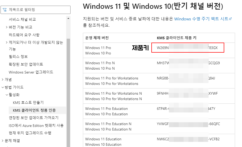242x147 pixels.
Task: Click Windows 11 Education cell text
Action: [x=103, y=139]
